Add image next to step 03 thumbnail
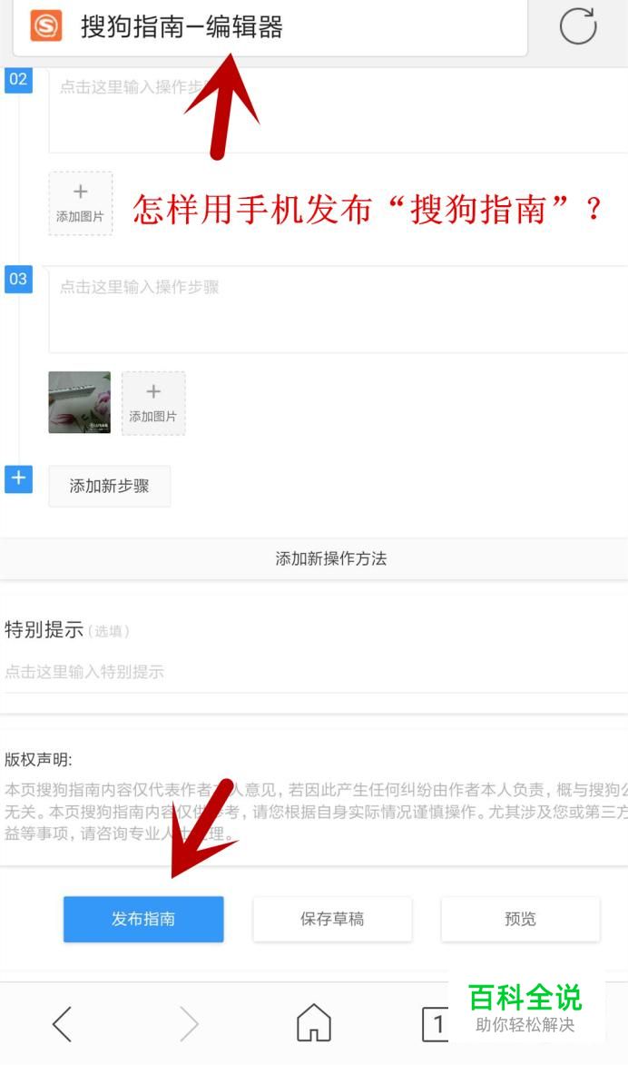Screen dimensions: 628x1065 [153, 403]
